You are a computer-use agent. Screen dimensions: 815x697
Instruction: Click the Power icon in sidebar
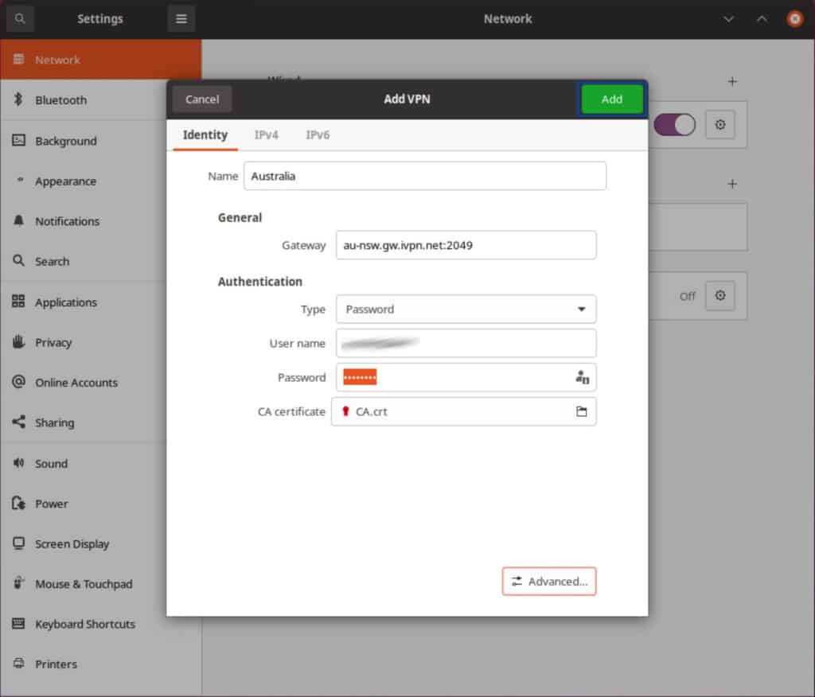pyautogui.click(x=19, y=503)
